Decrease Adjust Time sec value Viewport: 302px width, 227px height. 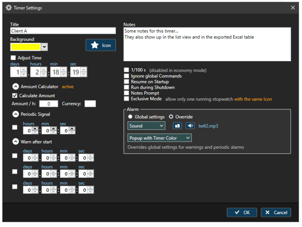[x=84, y=74]
